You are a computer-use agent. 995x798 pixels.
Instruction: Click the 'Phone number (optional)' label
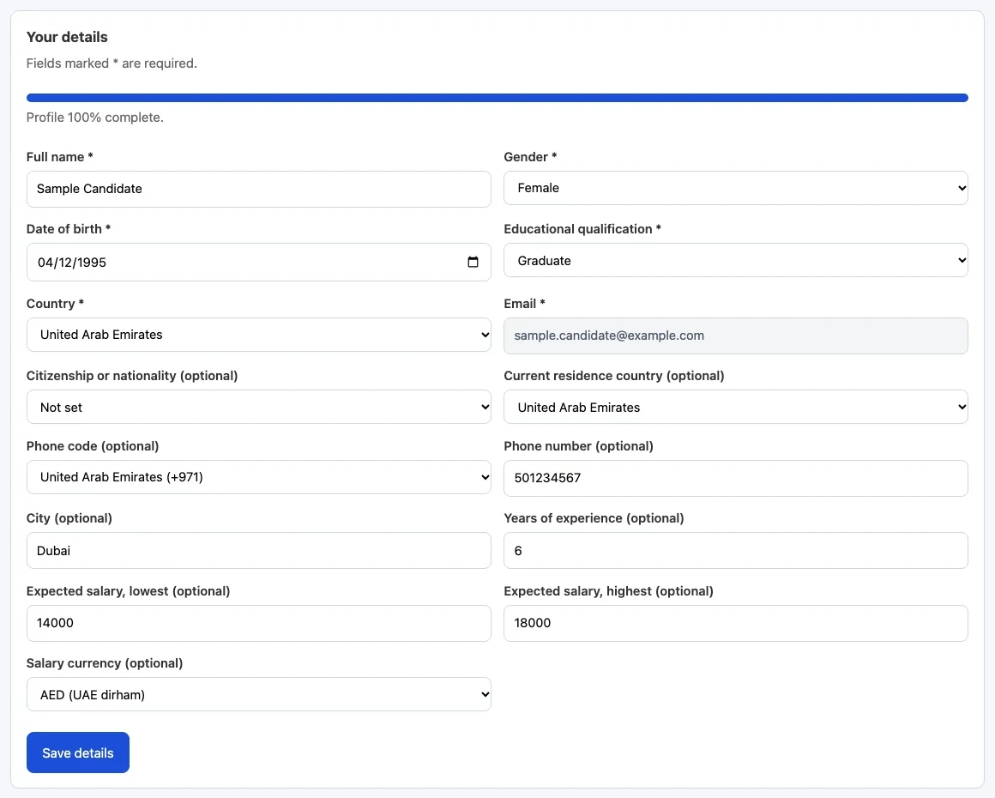[579, 446]
